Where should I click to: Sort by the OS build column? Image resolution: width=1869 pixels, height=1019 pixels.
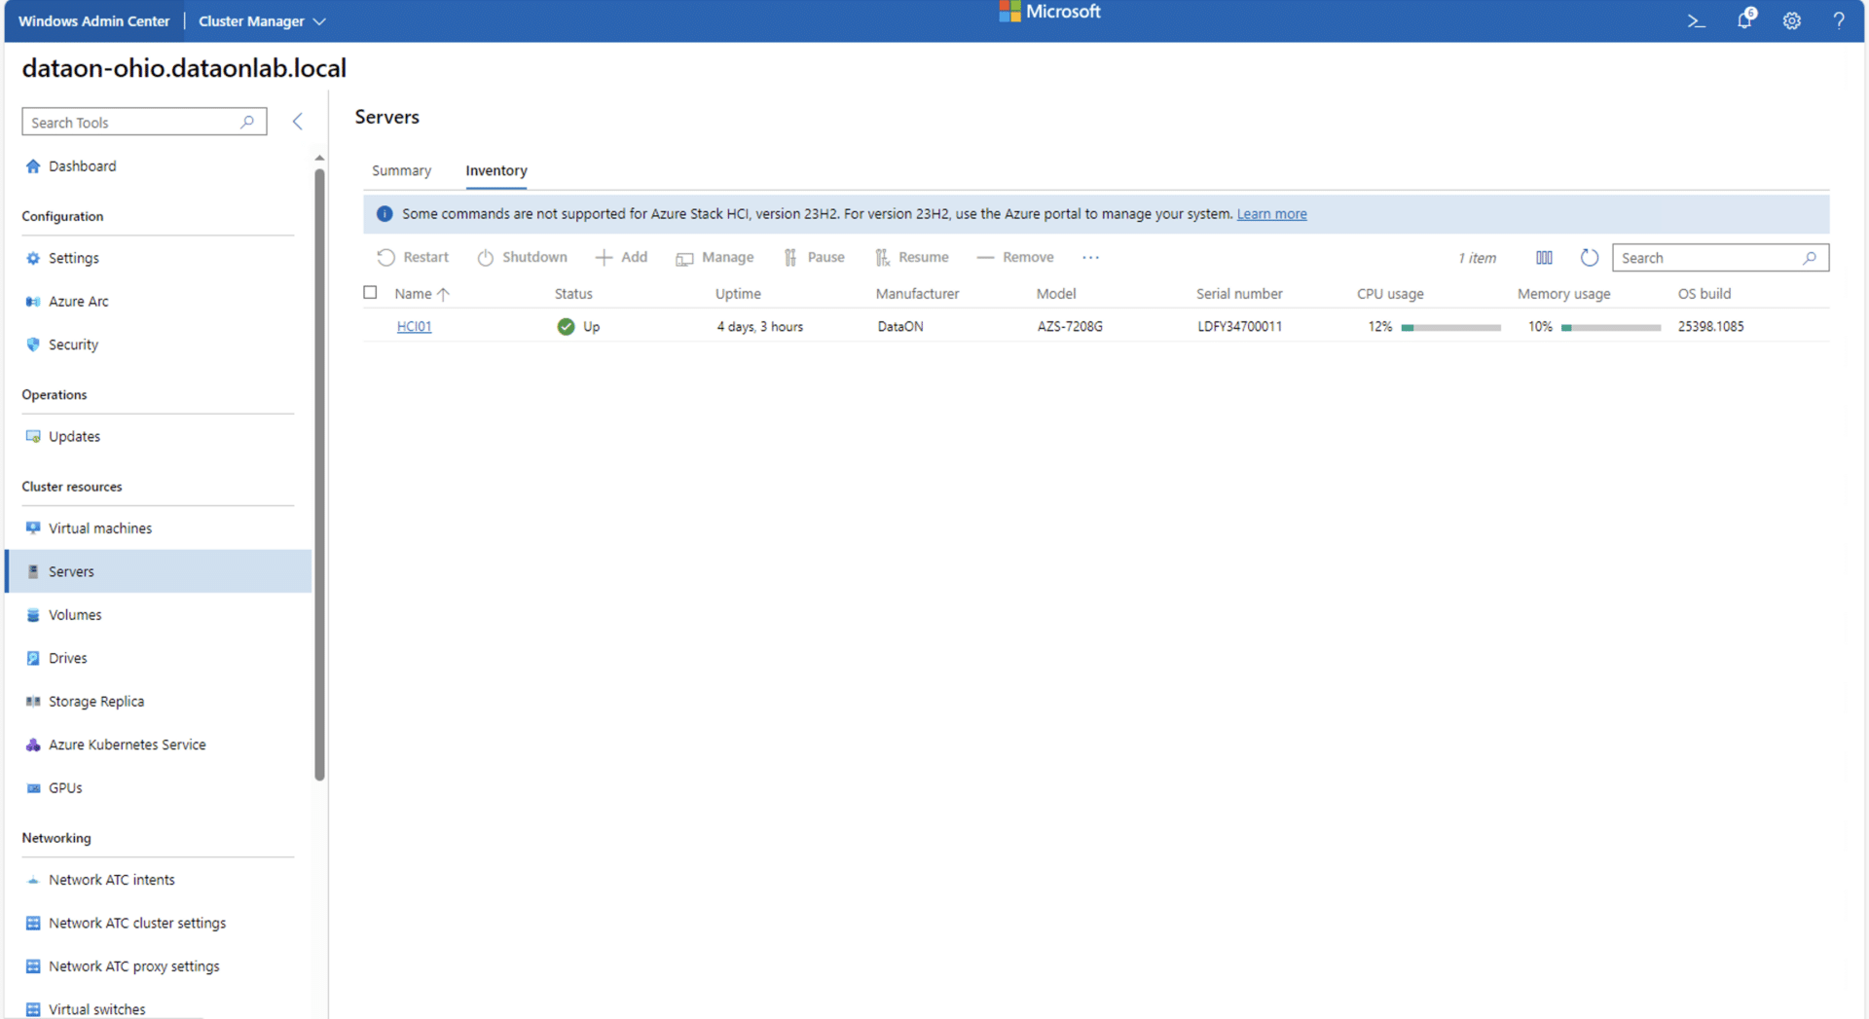coord(1704,294)
